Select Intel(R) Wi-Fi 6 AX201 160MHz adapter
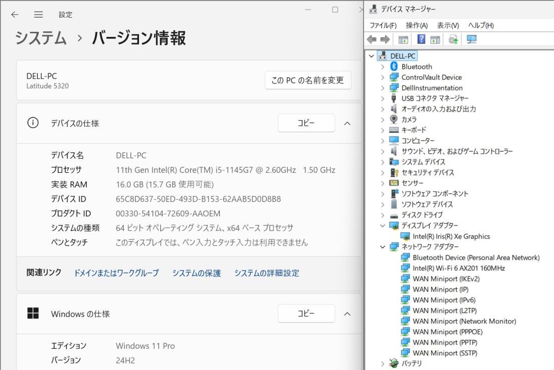 coord(458,268)
